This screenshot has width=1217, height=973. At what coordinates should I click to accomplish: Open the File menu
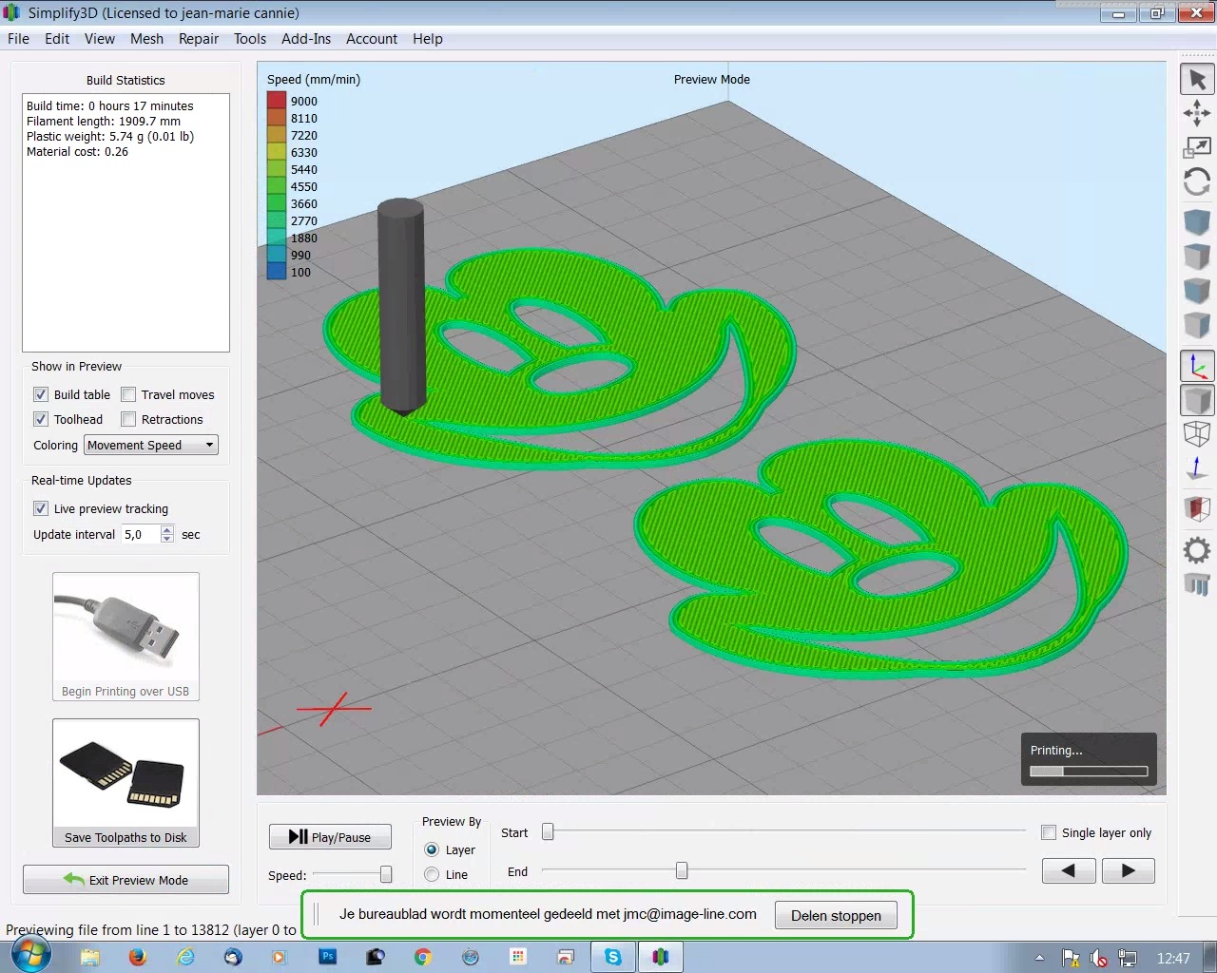18,39
